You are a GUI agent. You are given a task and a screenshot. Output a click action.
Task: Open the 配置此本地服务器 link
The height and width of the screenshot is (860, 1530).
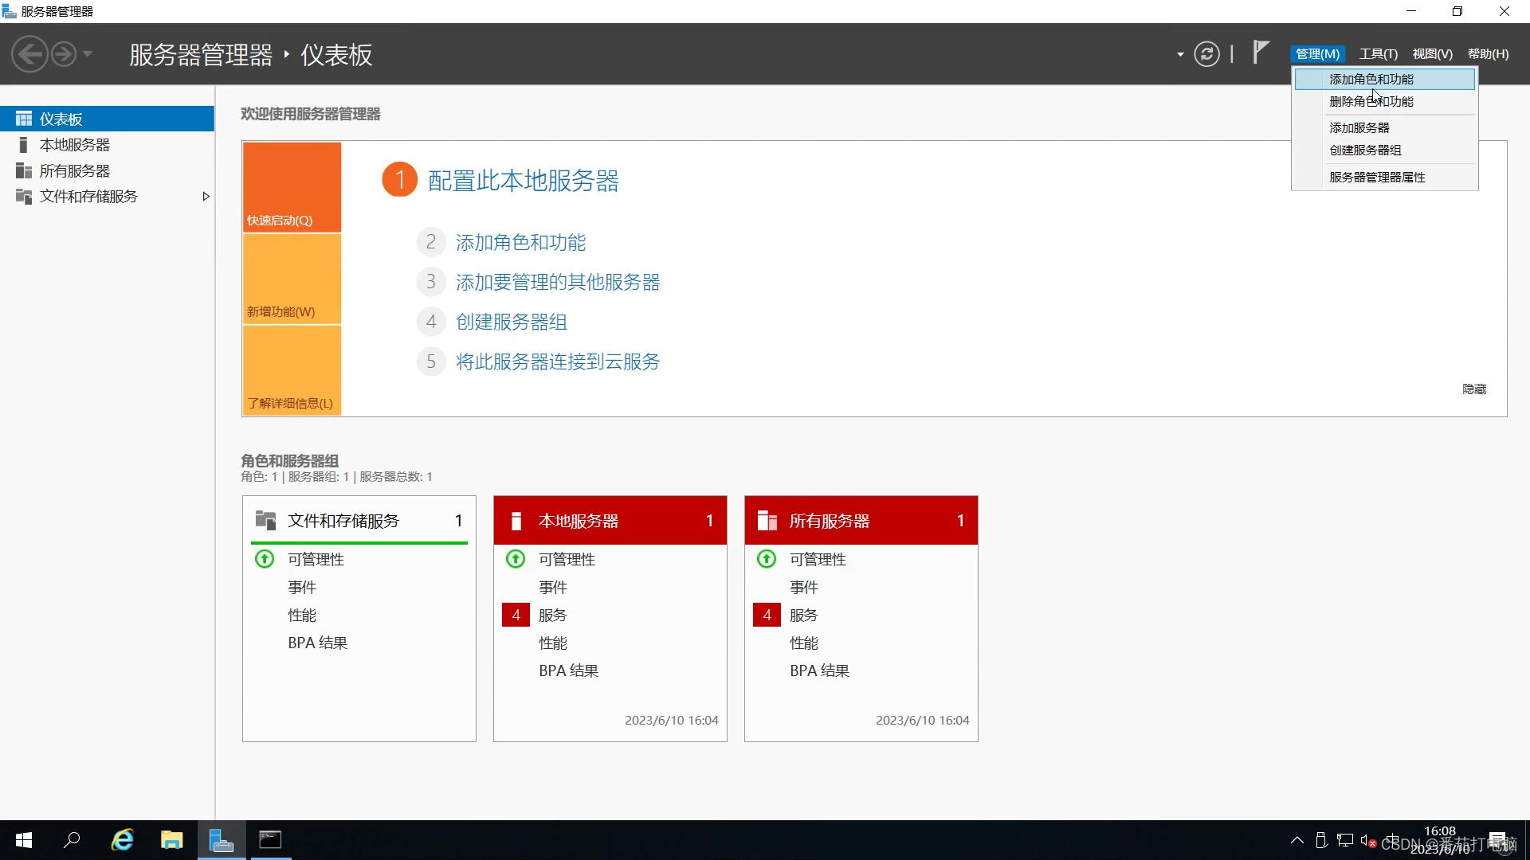(x=524, y=181)
